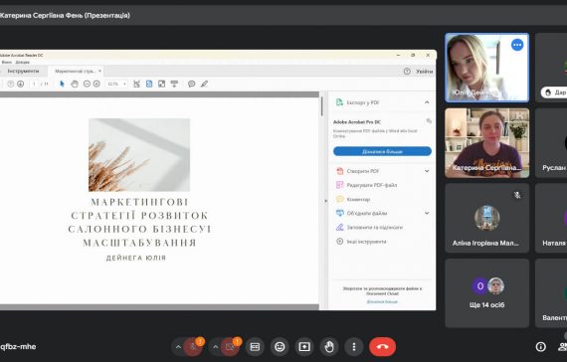Click the read mode scrolling icon
The height and width of the screenshot is (362, 567).
[x=174, y=84]
